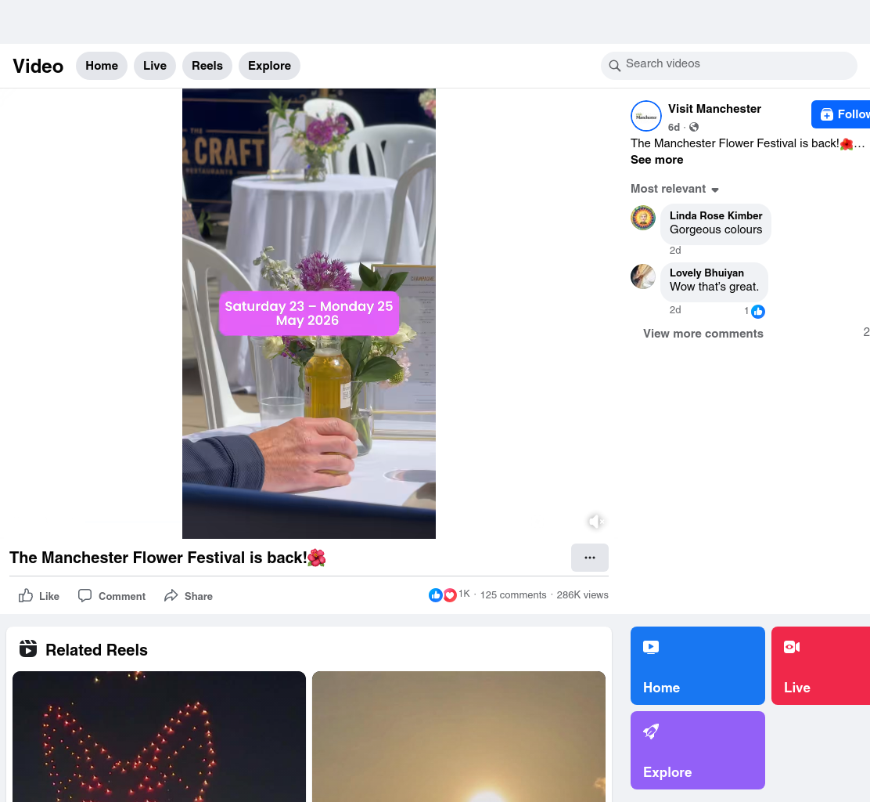The image size is (870, 802).
Task: Follow Visit Manchester page
Action: coord(840,114)
